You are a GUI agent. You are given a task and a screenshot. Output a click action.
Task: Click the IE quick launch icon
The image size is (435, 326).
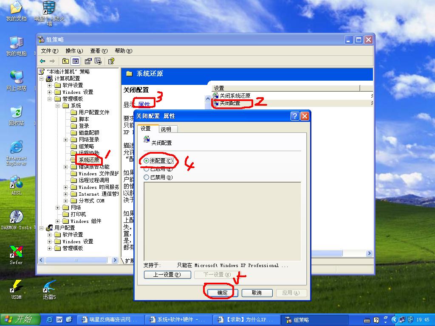pos(49,320)
